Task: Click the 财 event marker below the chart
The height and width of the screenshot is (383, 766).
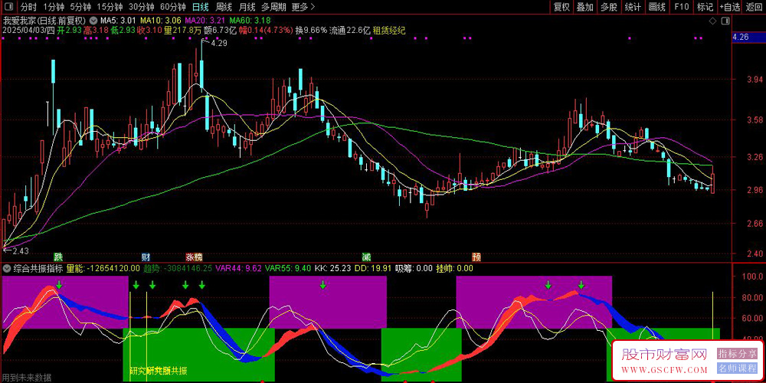Action: (146, 256)
